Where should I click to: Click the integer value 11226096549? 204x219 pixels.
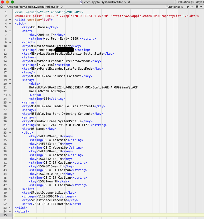click(x=48, y=196)
